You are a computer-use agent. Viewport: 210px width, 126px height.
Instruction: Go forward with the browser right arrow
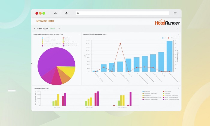tap(66, 13)
